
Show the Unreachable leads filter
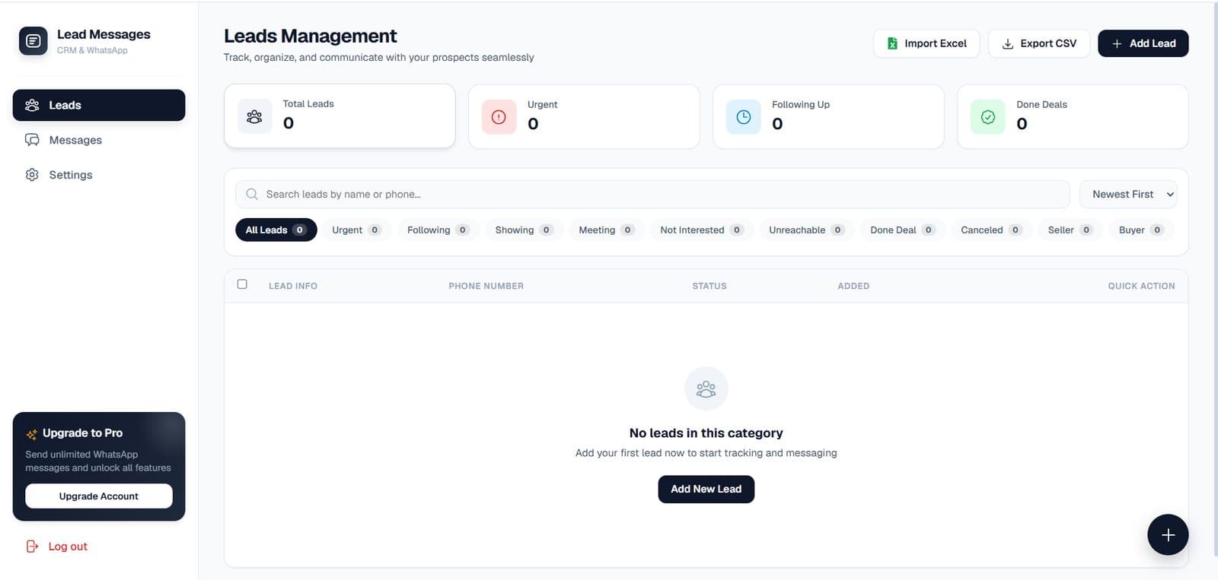pos(806,230)
